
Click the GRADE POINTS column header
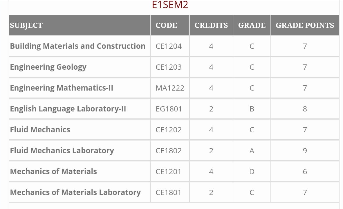[305, 25]
